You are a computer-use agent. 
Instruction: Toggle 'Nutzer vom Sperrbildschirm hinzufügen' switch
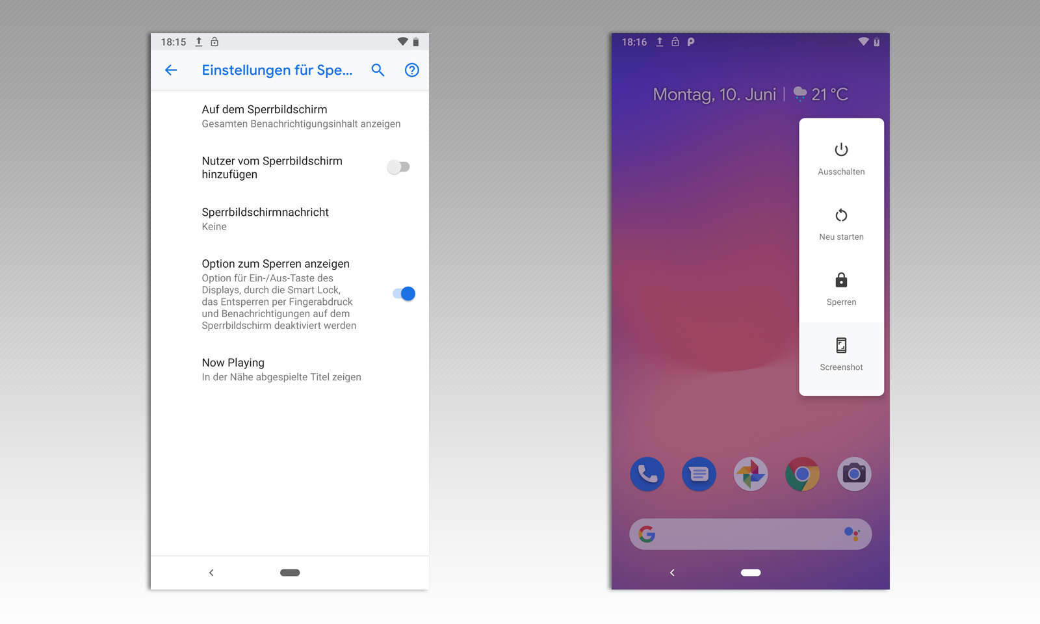click(398, 167)
